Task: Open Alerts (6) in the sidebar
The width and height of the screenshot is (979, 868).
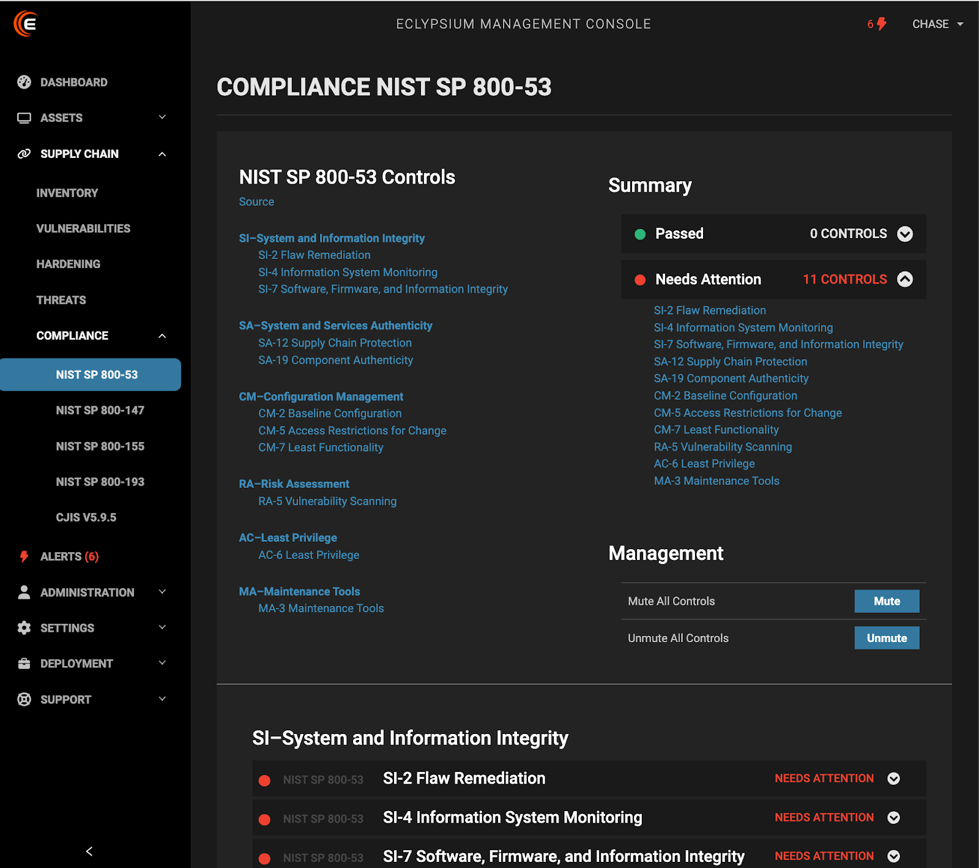Action: coord(69,556)
